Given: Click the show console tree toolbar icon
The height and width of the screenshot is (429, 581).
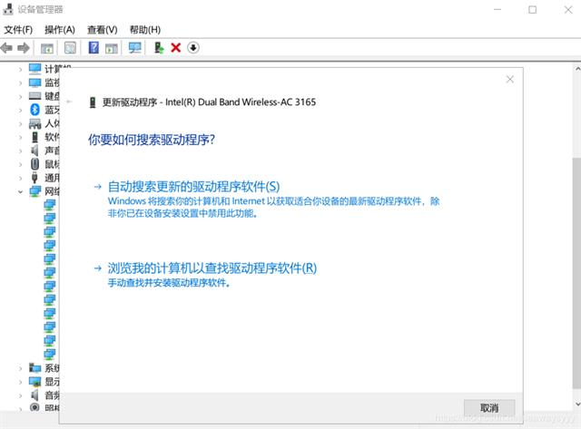Looking at the screenshot, I should click(x=47, y=48).
